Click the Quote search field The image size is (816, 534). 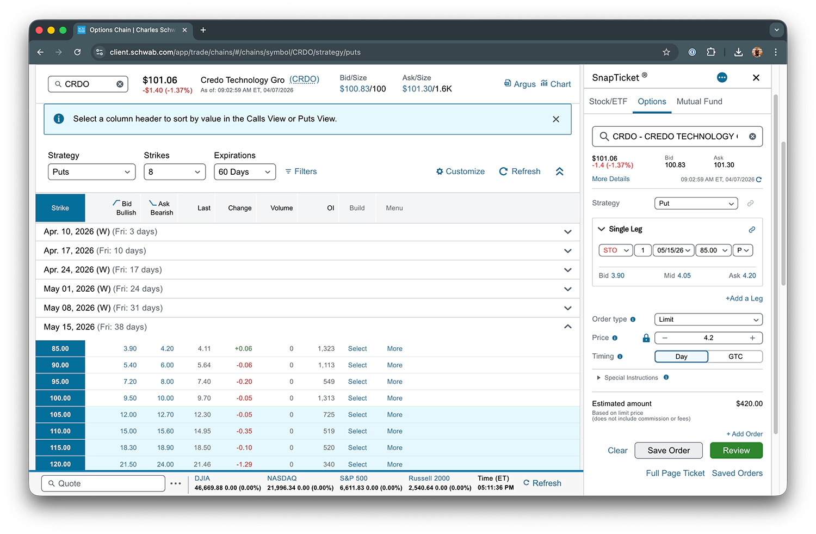(x=103, y=483)
